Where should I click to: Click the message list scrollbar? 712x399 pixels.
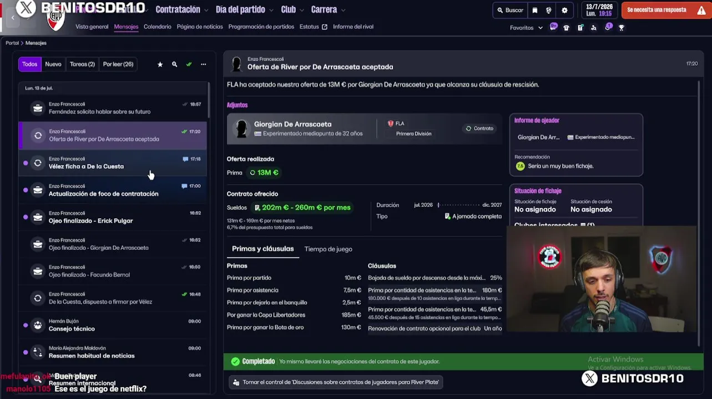point(209,100)
